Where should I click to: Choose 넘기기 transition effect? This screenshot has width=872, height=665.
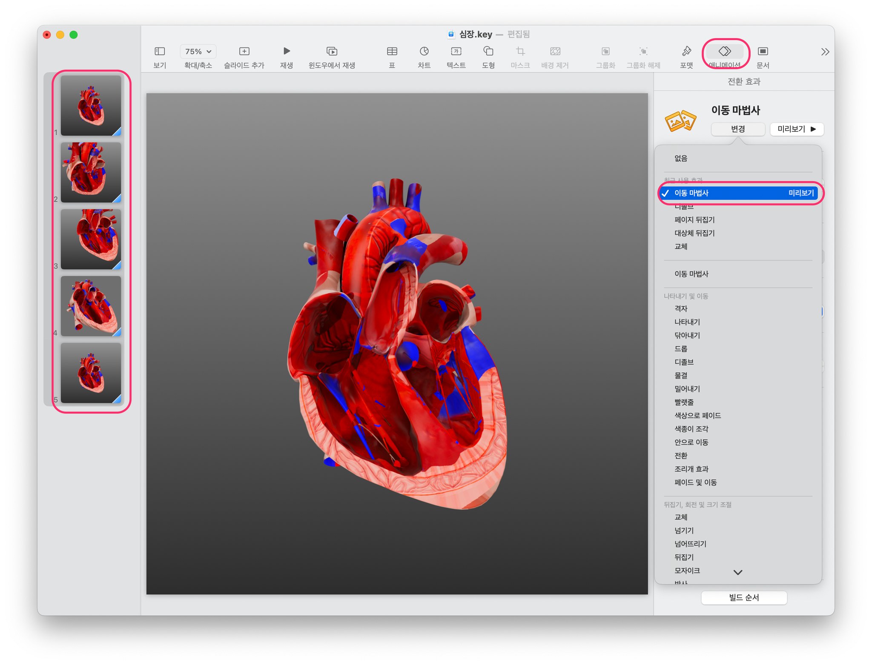click(684, 531)
